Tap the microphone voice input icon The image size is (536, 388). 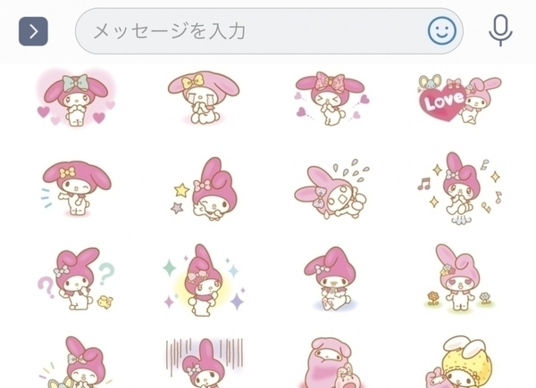pos(500,30)
